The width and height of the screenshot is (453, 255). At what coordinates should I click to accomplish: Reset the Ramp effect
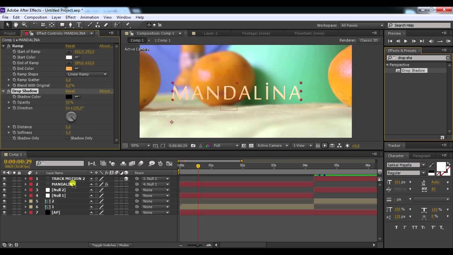pos(70,46)
